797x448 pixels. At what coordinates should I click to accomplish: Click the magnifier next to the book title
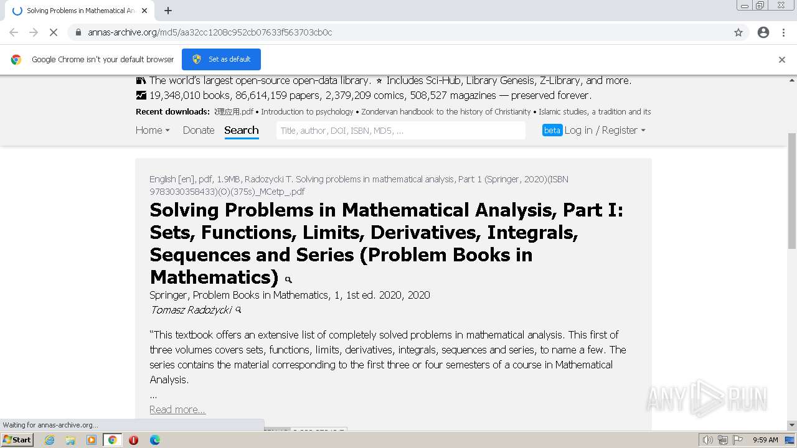coord(288,279)
